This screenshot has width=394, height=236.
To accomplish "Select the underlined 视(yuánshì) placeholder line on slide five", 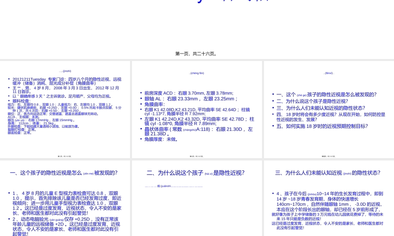I will click(173, 186).
